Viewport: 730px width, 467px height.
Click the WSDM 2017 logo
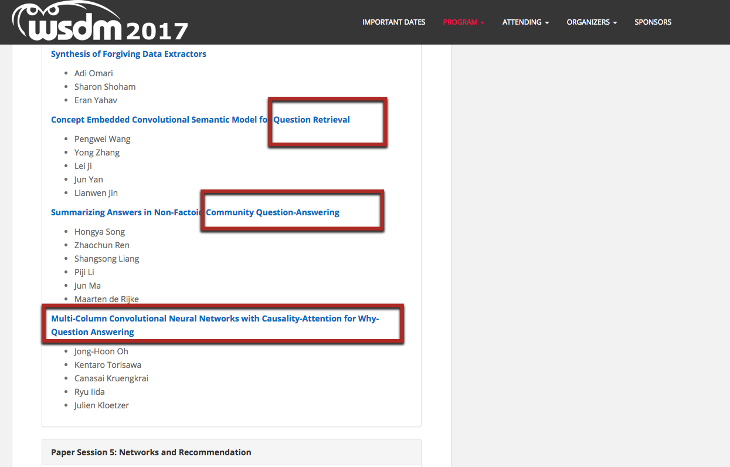[100, 22]
